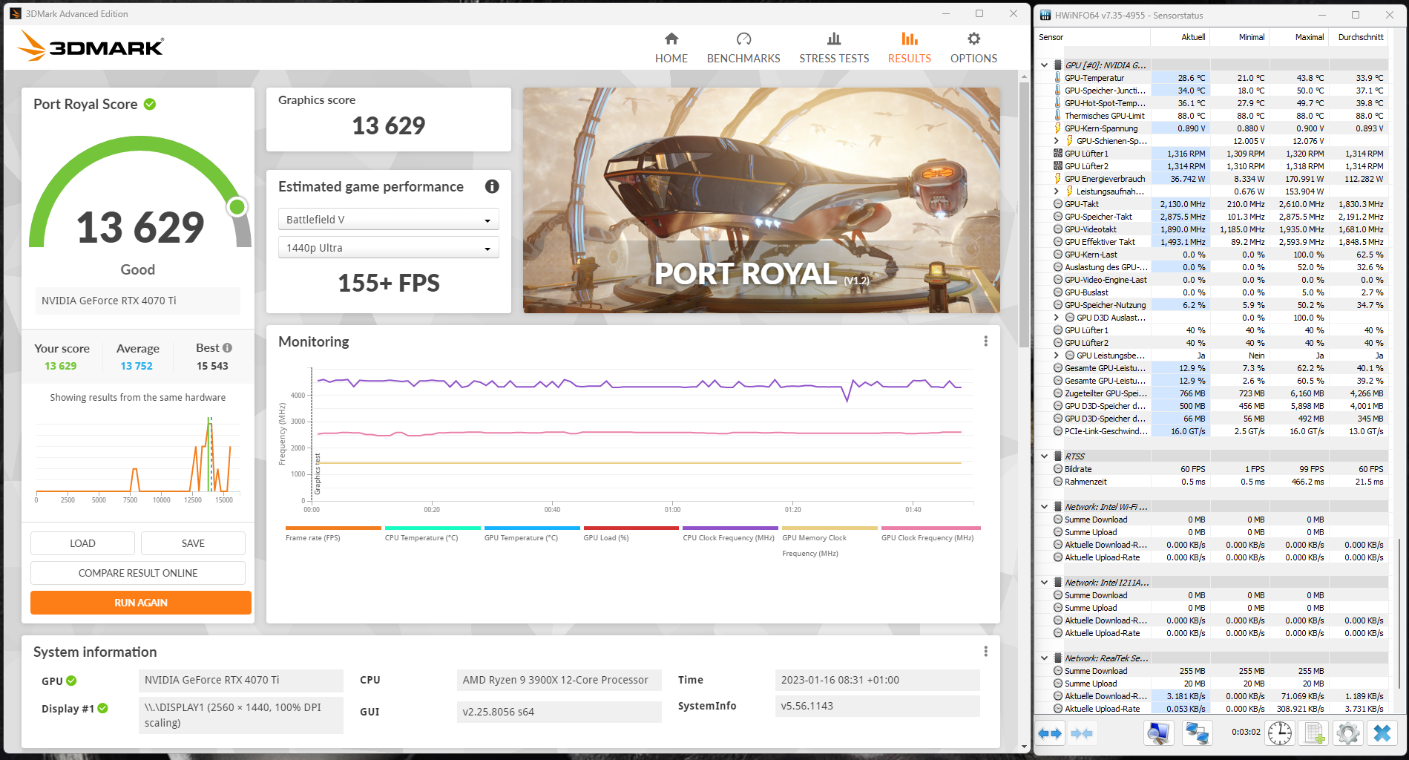
Task: Click the green check next to GPU label
Action: (x=71, y=681)
